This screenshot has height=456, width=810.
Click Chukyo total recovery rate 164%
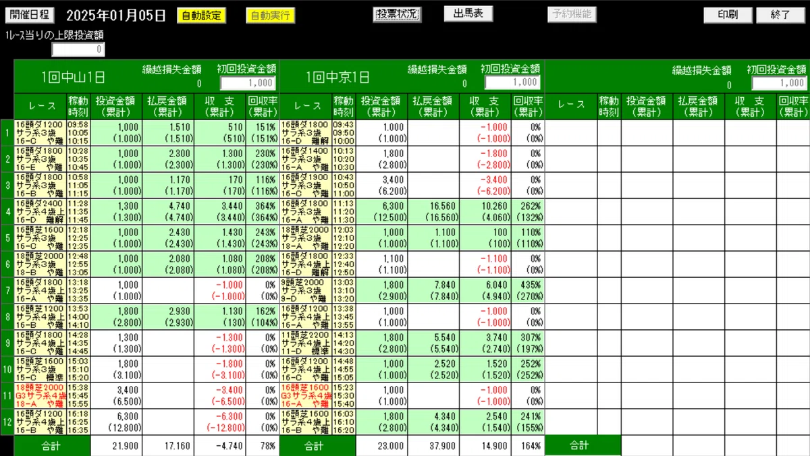531,447
